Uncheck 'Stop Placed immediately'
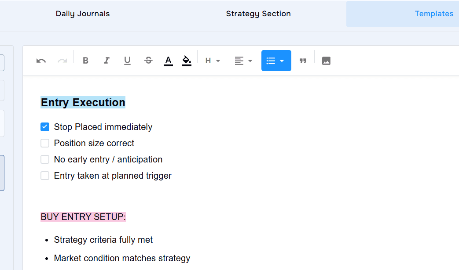This screenshot has width=459, height=270. pyautogui.click(x=44, y=126)
